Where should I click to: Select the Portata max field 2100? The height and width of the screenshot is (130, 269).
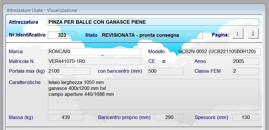tap(69, 71)
